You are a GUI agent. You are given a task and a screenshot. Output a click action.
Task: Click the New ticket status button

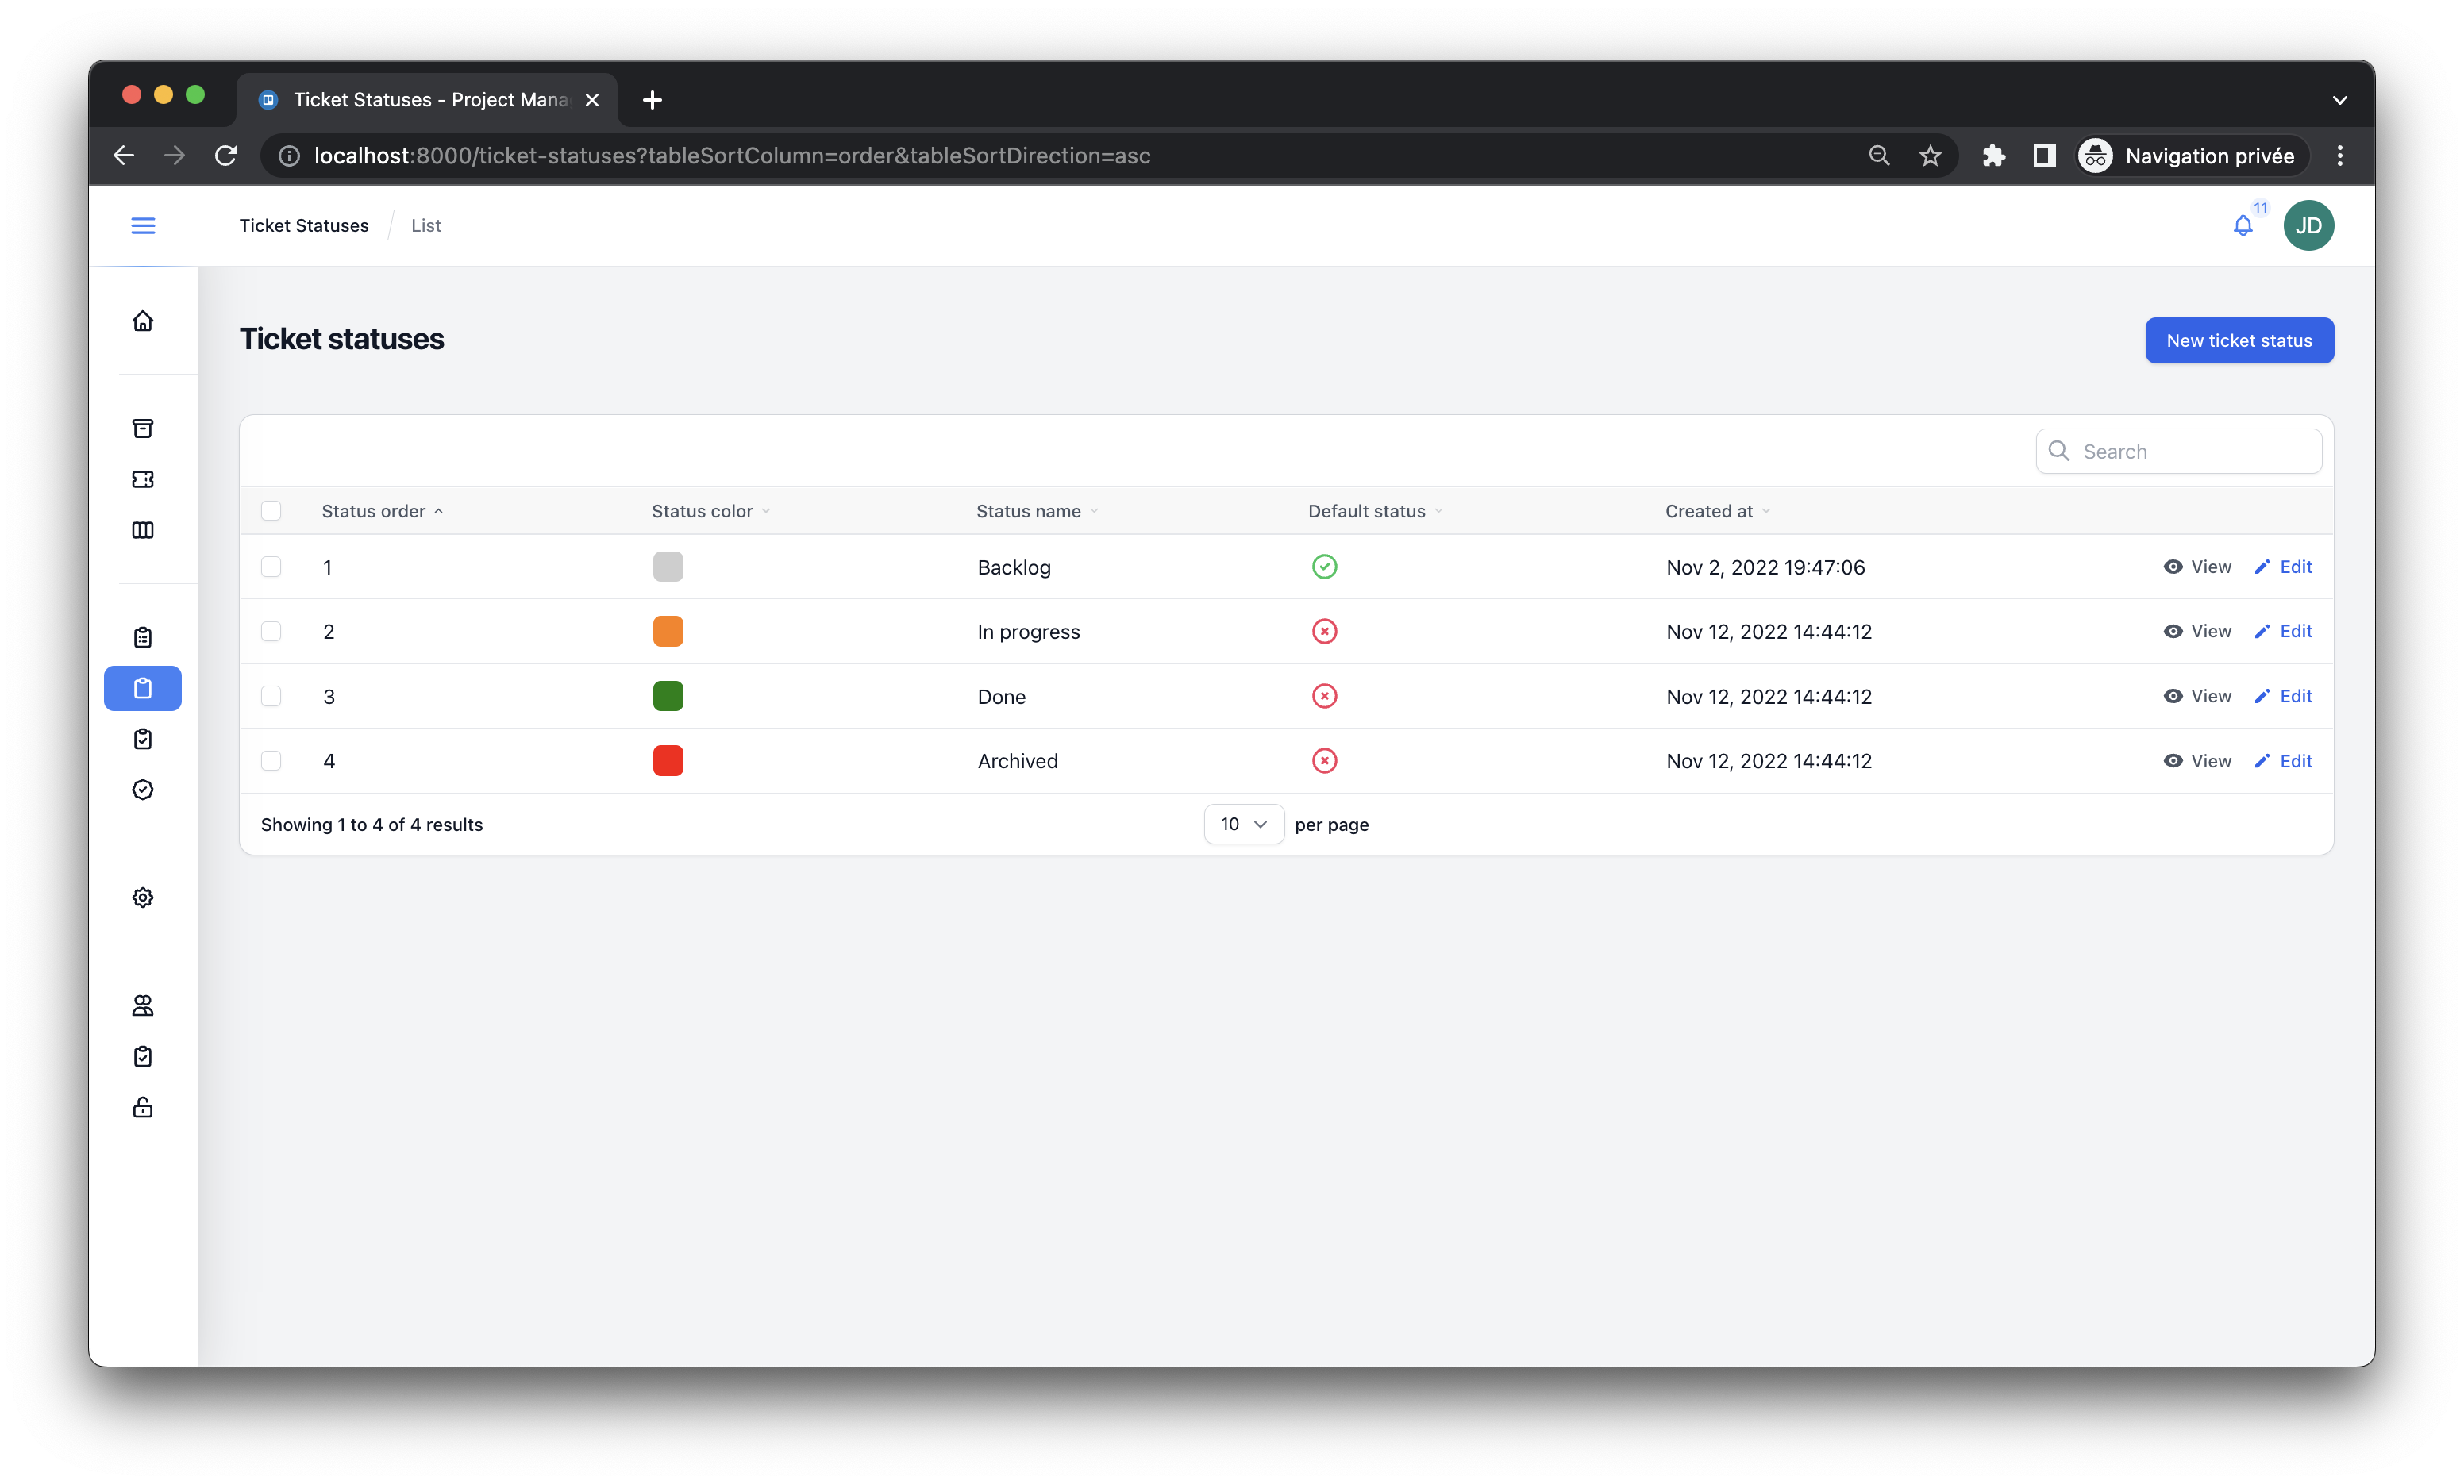point(2238,341)
